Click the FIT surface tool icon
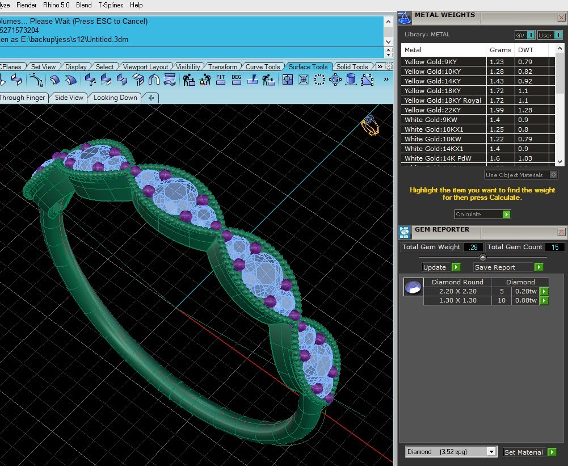The image size is (568, 466). (221, 79)
